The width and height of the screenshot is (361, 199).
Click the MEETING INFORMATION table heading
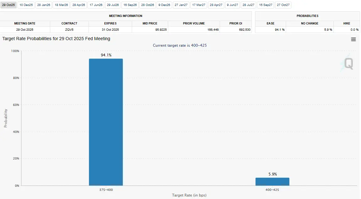pos(125,16)
